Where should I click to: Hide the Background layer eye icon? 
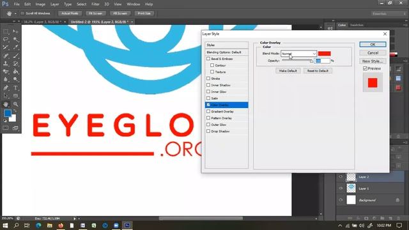click(341, 200)
